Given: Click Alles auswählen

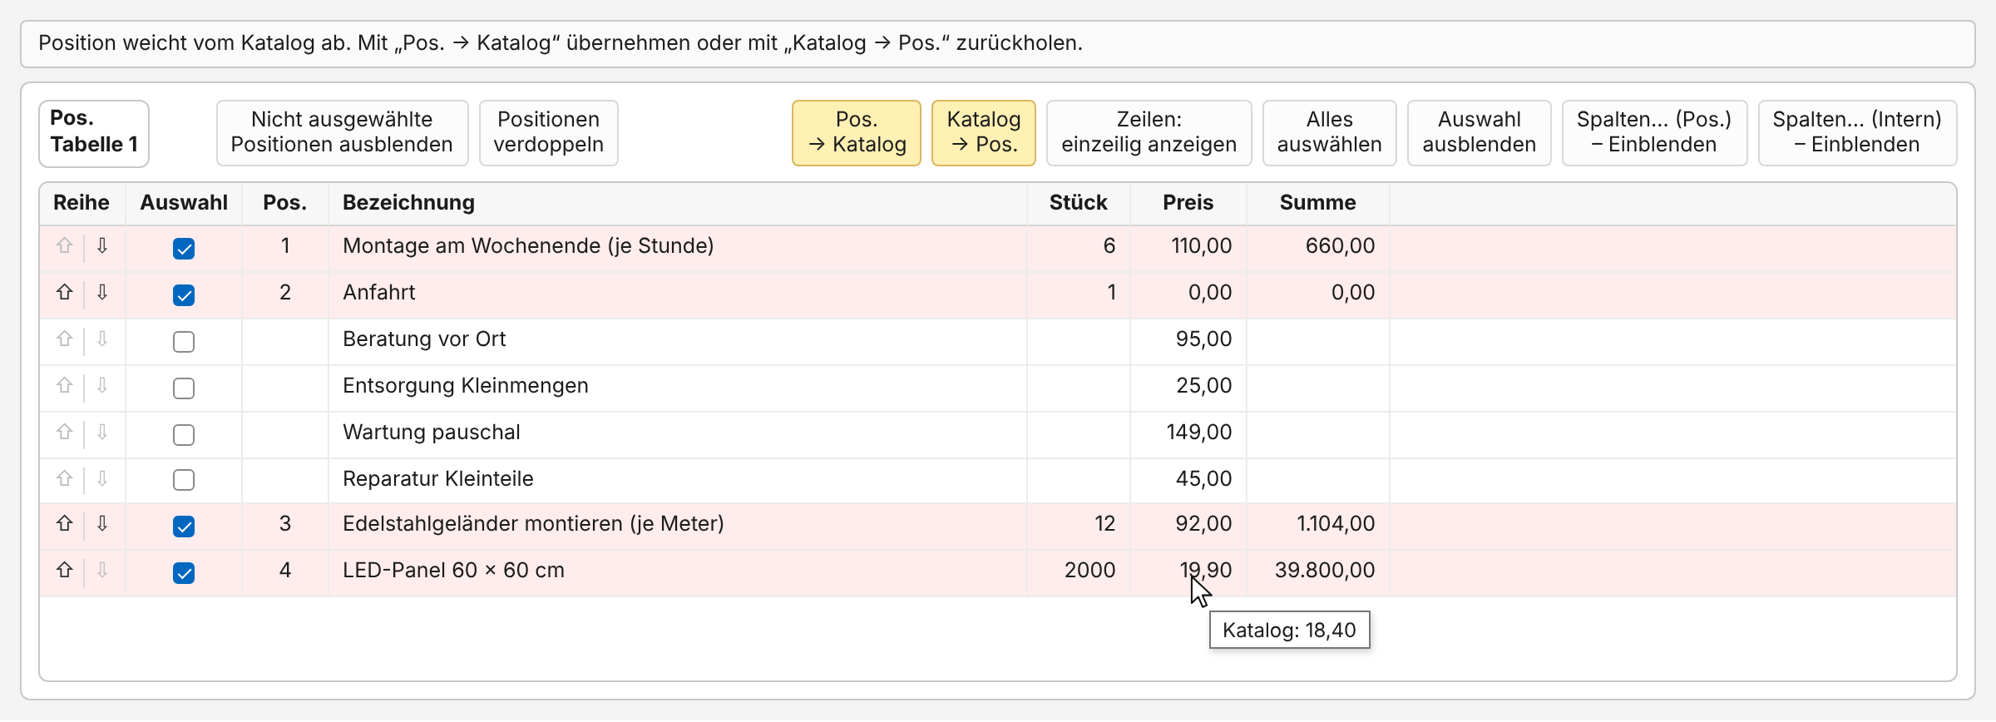Looking at the screenshot, I should pyautogui.click(x=1330, y=133).
